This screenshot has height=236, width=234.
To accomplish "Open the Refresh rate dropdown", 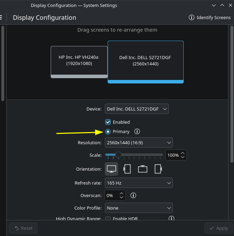I will click(x=139, y=183).
